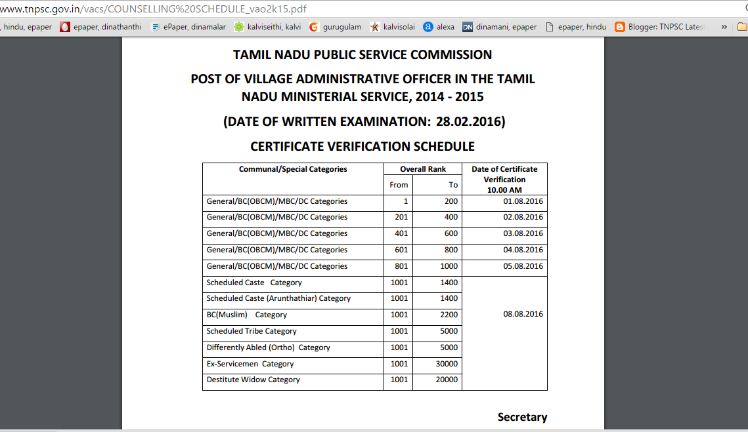The width and height of the screenshot is (748, 432).
Task: Click the date '02.08.2016'
Action: pyautogui.click(x=523, y=217)
